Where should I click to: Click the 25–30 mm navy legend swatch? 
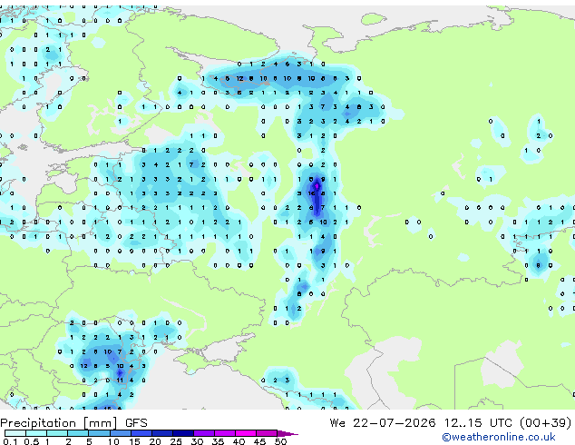tap(182, 433)
